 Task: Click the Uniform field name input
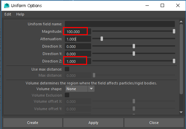click(x=120, y=24)
